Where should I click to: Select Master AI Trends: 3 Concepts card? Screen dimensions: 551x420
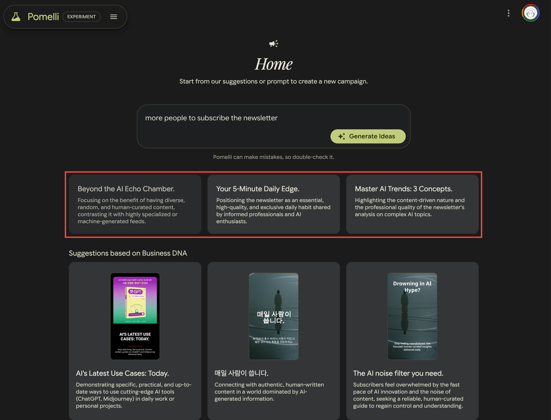coord(412,204)
